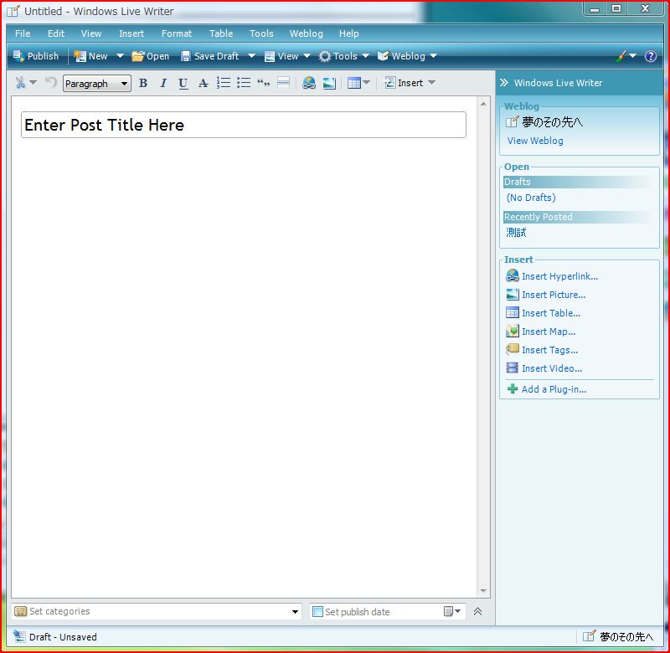
Task: Open an existing post via toolbar
Action: (x=151, y=56)
